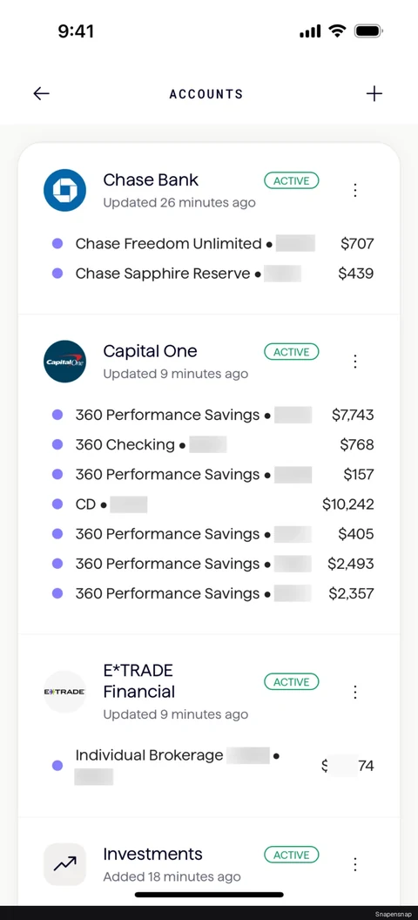Screen dimensions: 418x920
Task: Select Individual Brokerage account row
Action: tap(212, 766)
